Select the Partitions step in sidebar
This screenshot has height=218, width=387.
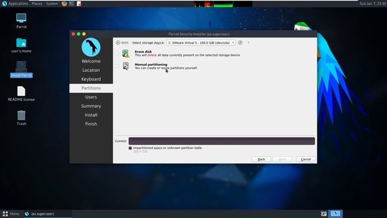pos(91,88)
